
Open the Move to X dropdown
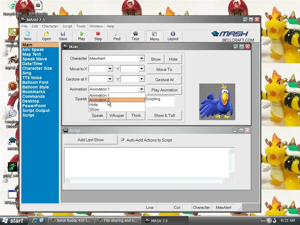110,69
